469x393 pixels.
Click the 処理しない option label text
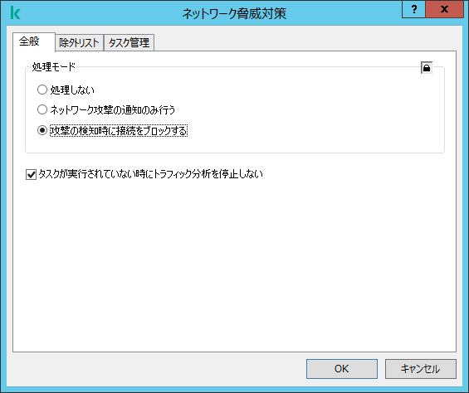coord(72,90)
